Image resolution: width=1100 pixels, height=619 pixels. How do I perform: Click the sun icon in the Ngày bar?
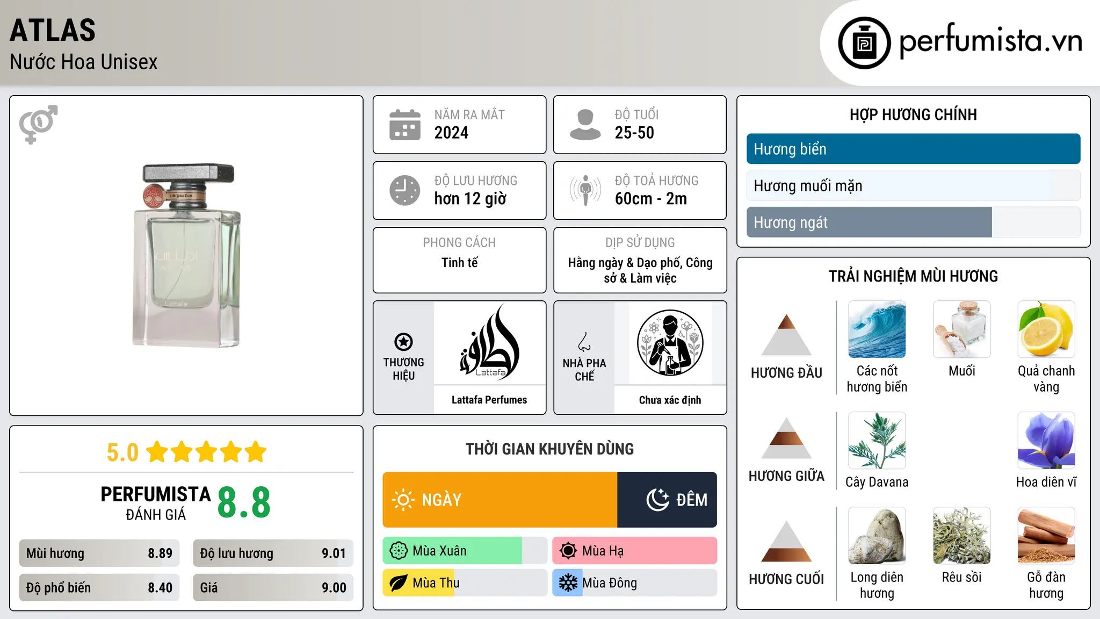tap(403, 500)
